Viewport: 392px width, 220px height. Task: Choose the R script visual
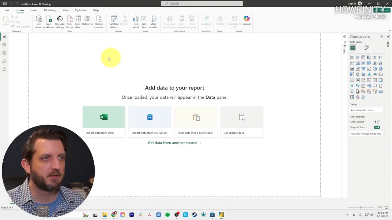tap(352, 86)
